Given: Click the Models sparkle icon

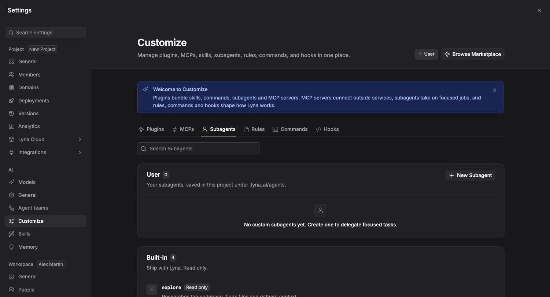Looking at the screenshot, I should (x=11, y=182).
